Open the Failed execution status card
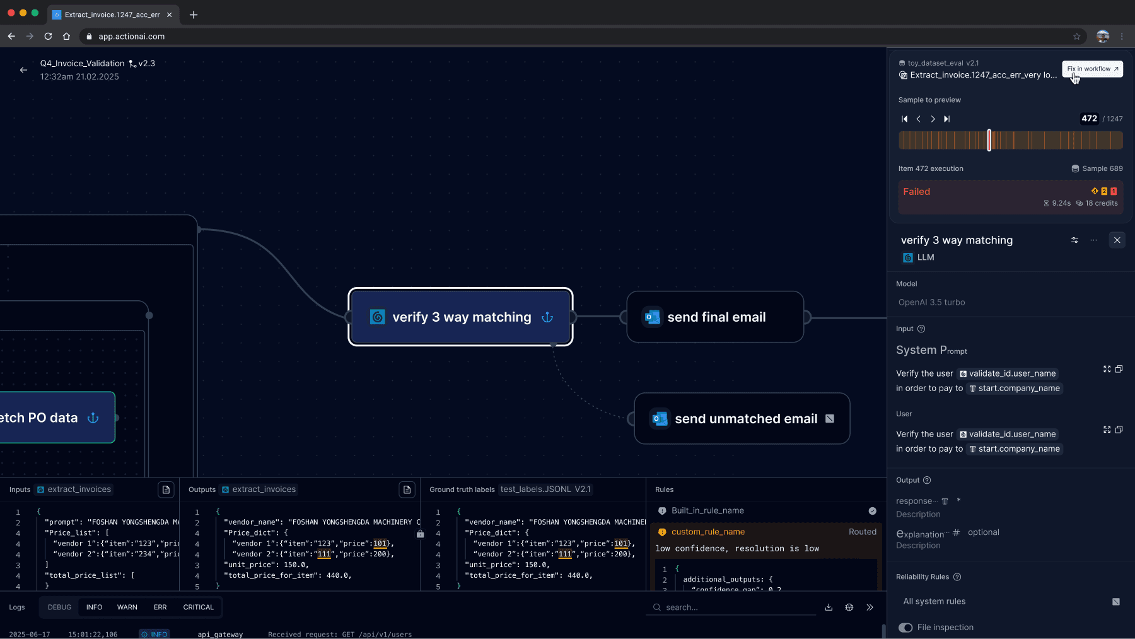This screenshot has height=639, width=1135. point(1010,197)
